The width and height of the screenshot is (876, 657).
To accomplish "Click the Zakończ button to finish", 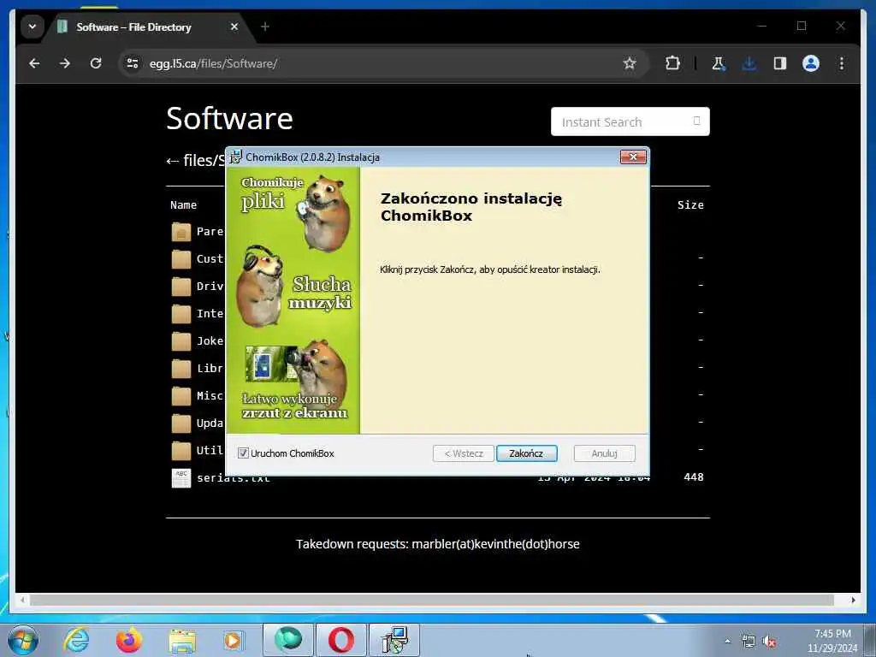I will pos(526,453).
